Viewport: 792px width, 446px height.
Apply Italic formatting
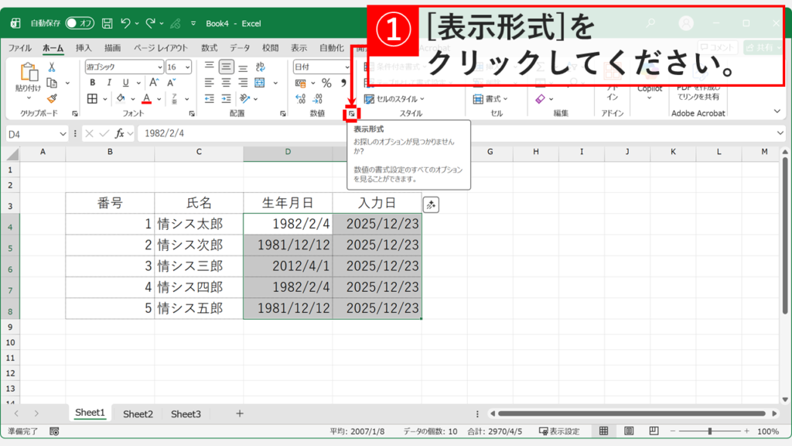(x=109, y=83)
